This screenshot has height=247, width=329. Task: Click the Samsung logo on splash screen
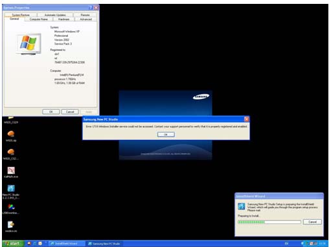pyautogui.click(x=201, y=97)
